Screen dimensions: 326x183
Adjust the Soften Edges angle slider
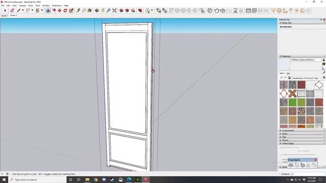coord(297,155)
